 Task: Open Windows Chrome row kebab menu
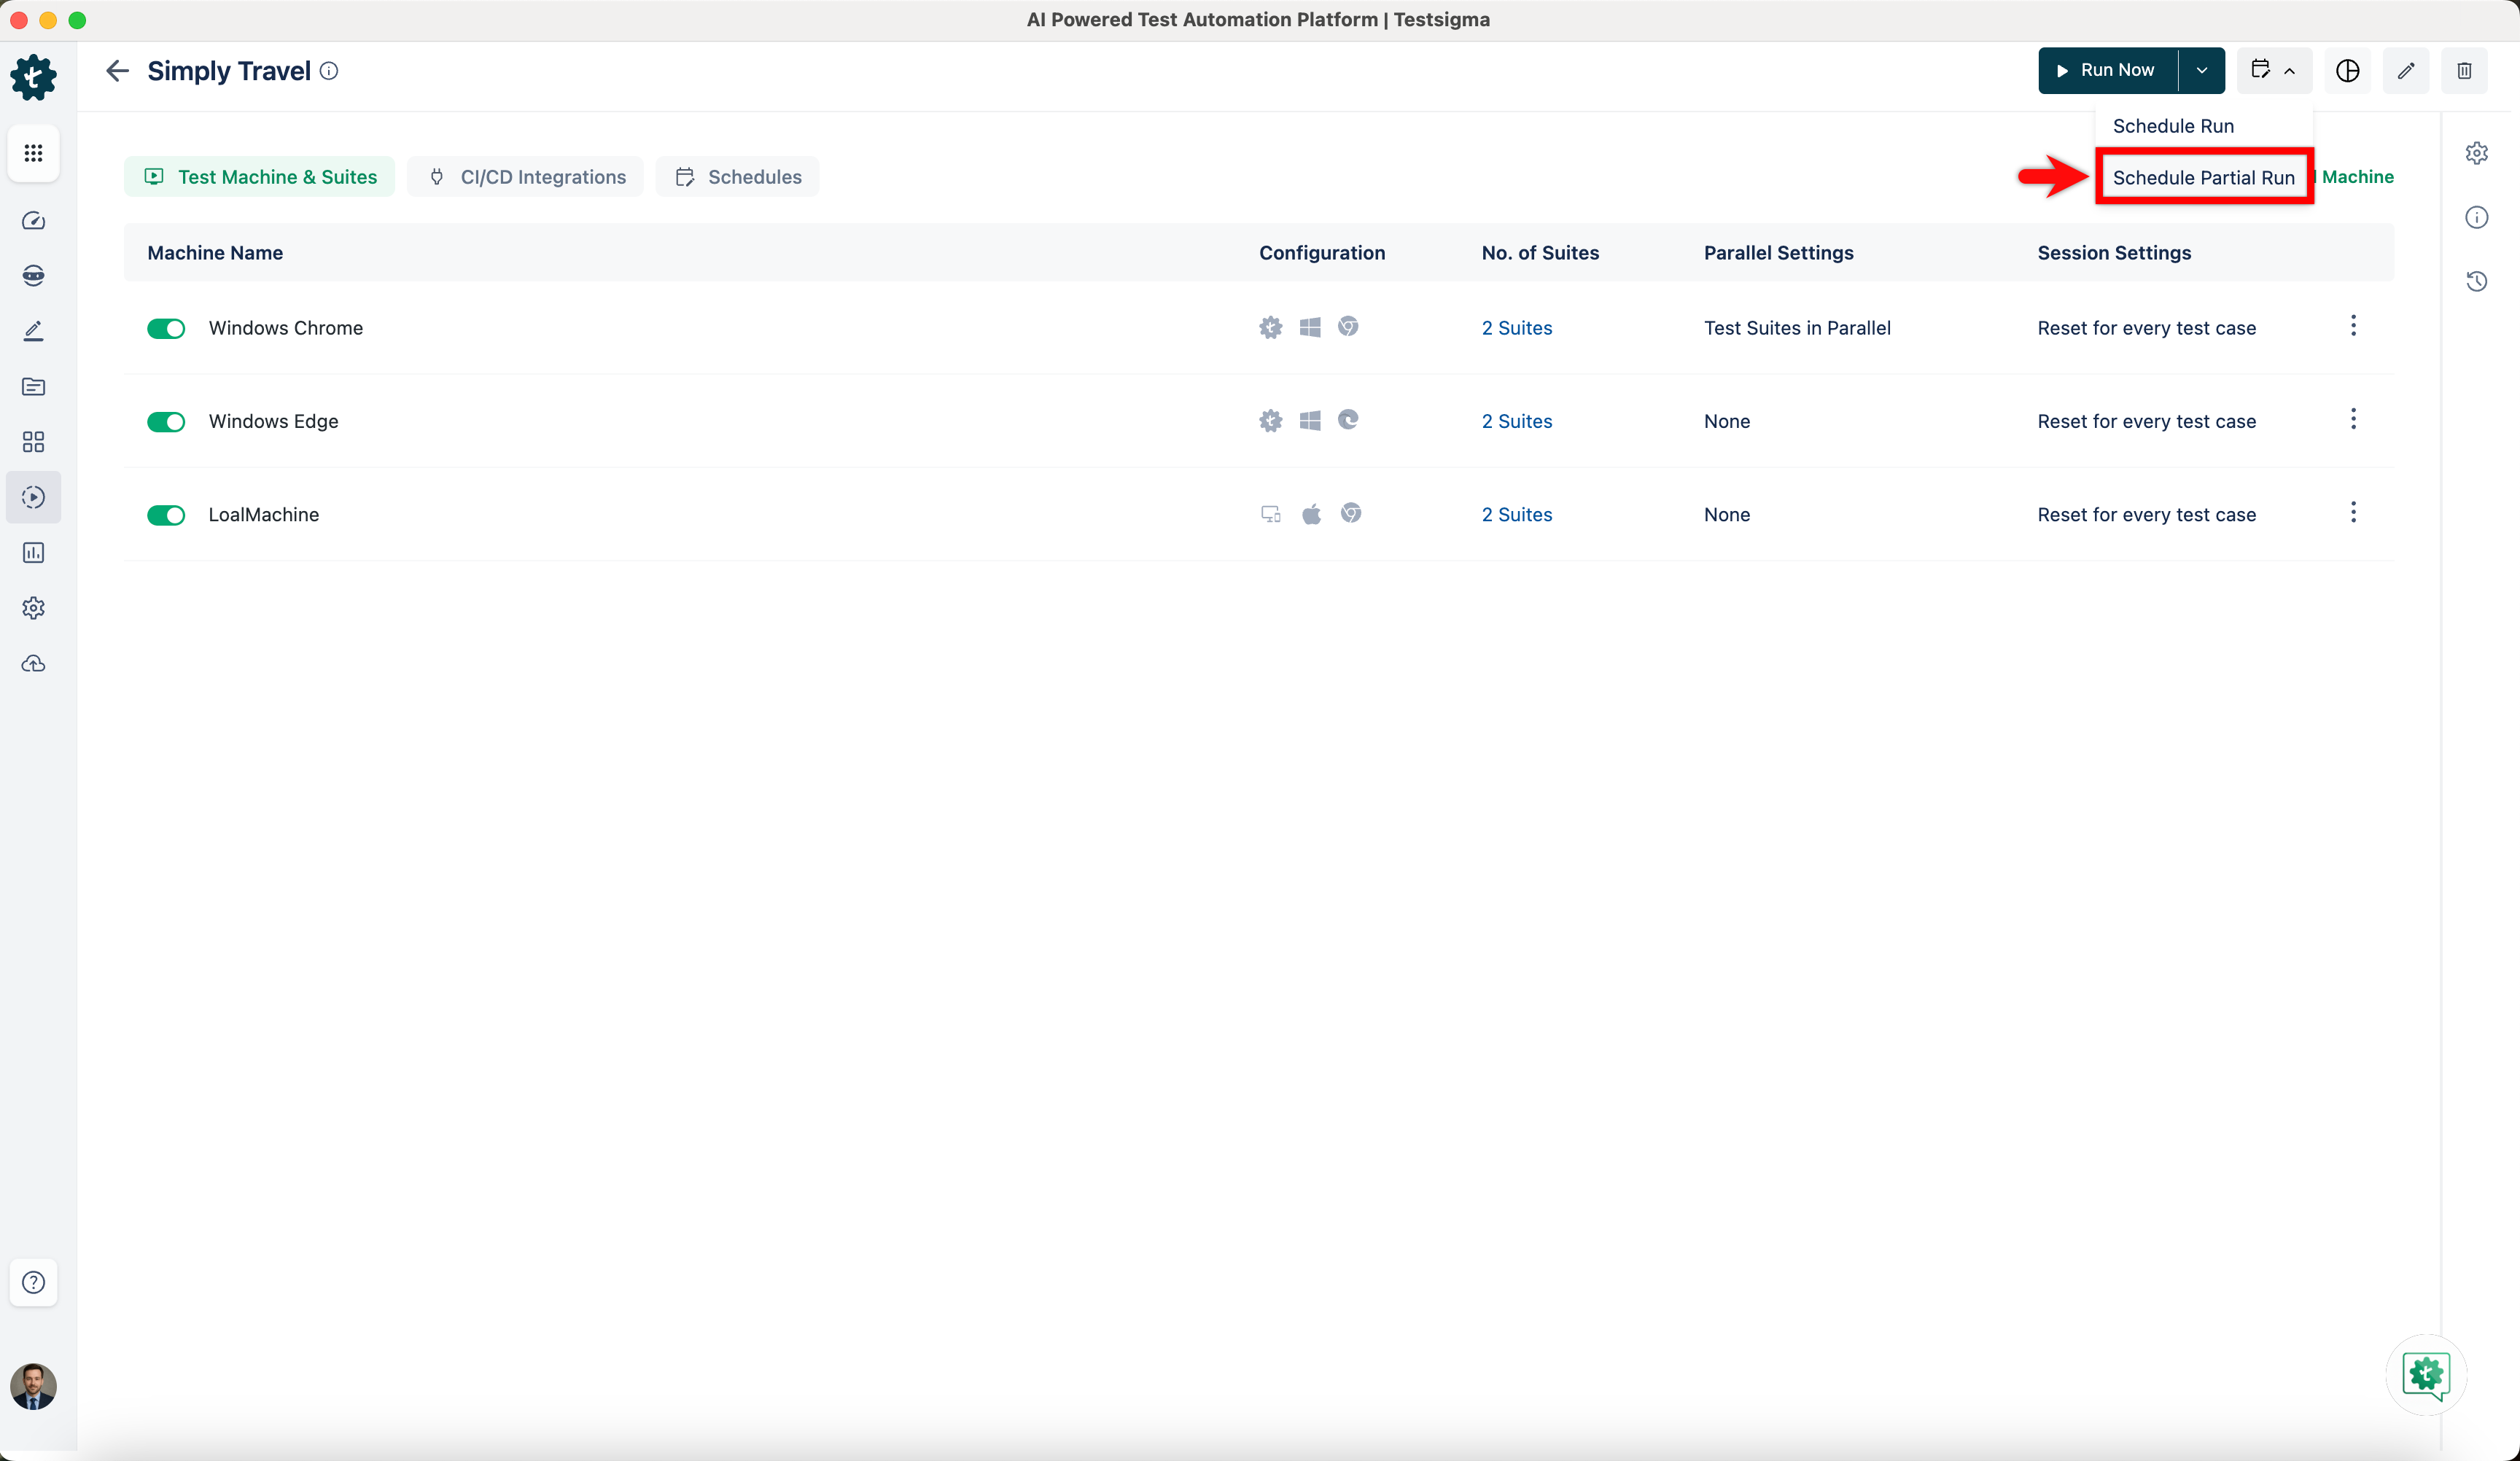tap(2352, 326)
